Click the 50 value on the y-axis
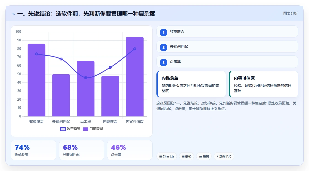The height and width of the screenshot is (171, 309). 19,74
